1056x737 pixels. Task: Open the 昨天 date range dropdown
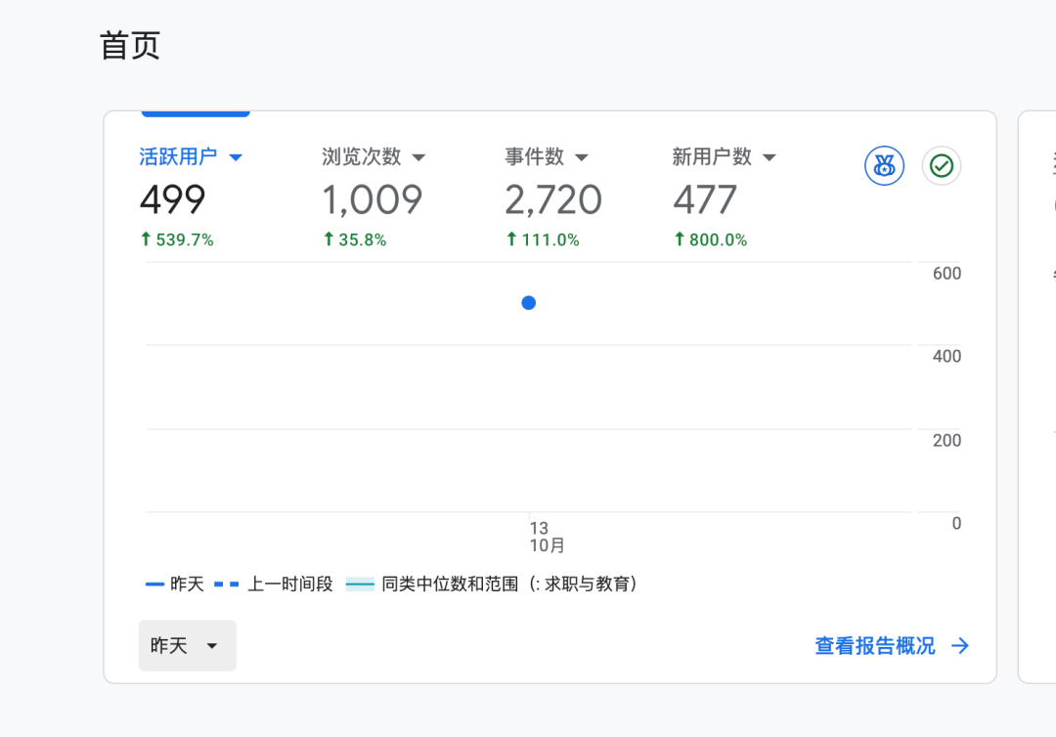187,645
